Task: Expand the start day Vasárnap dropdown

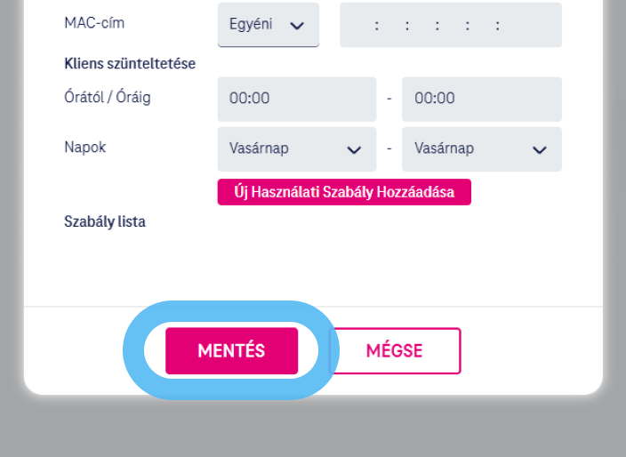Action: click(x=296, y=149)
